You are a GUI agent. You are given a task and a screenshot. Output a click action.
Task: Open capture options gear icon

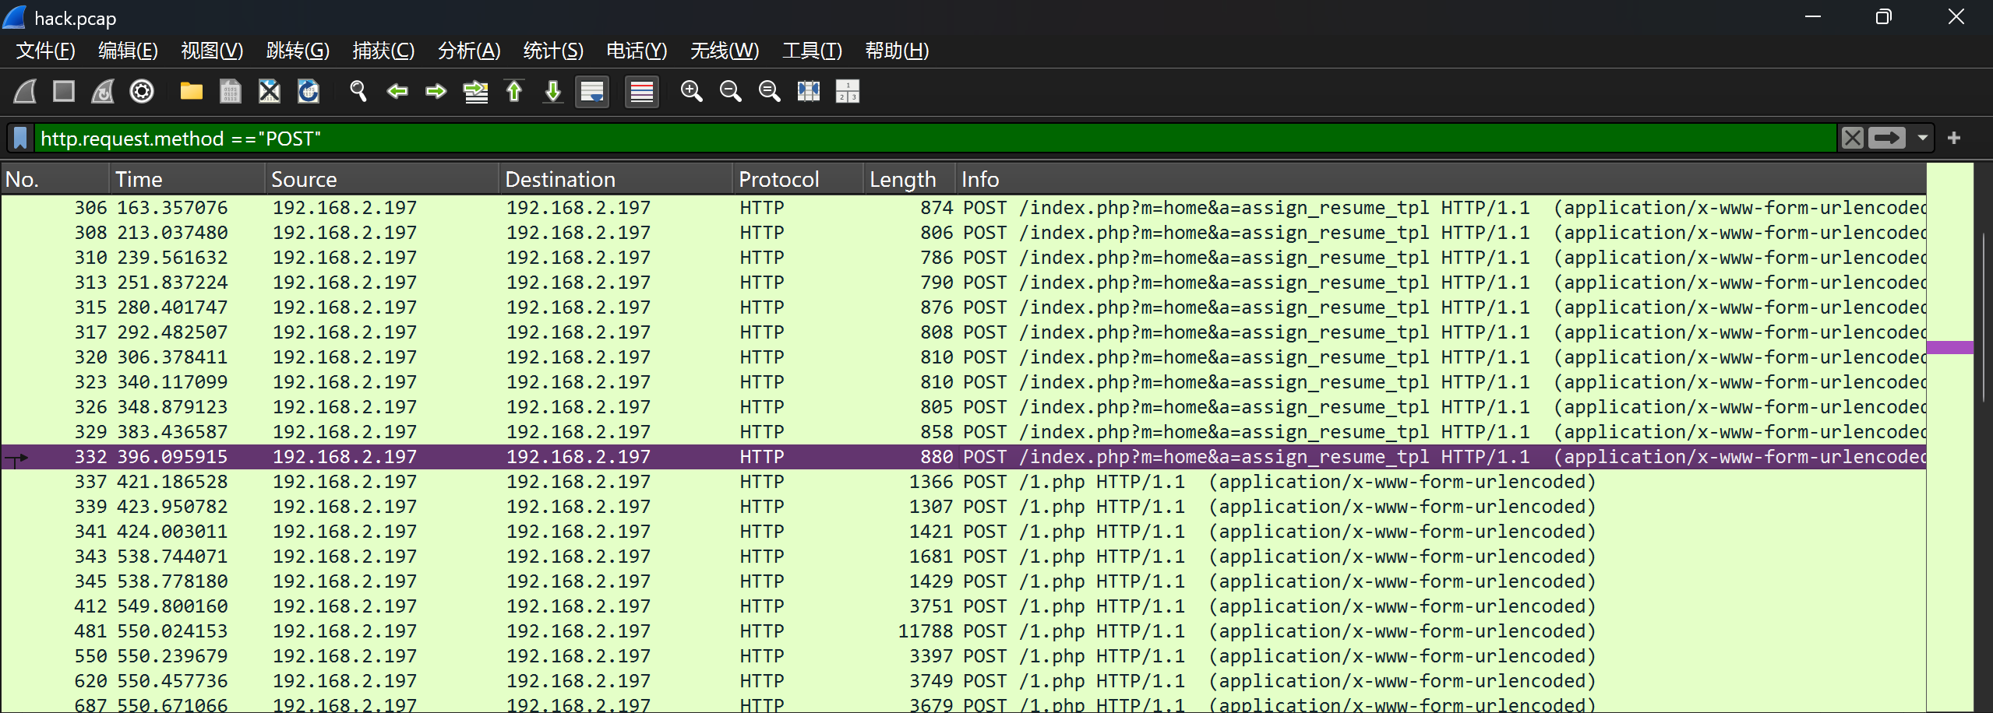[x=142, y=92]
